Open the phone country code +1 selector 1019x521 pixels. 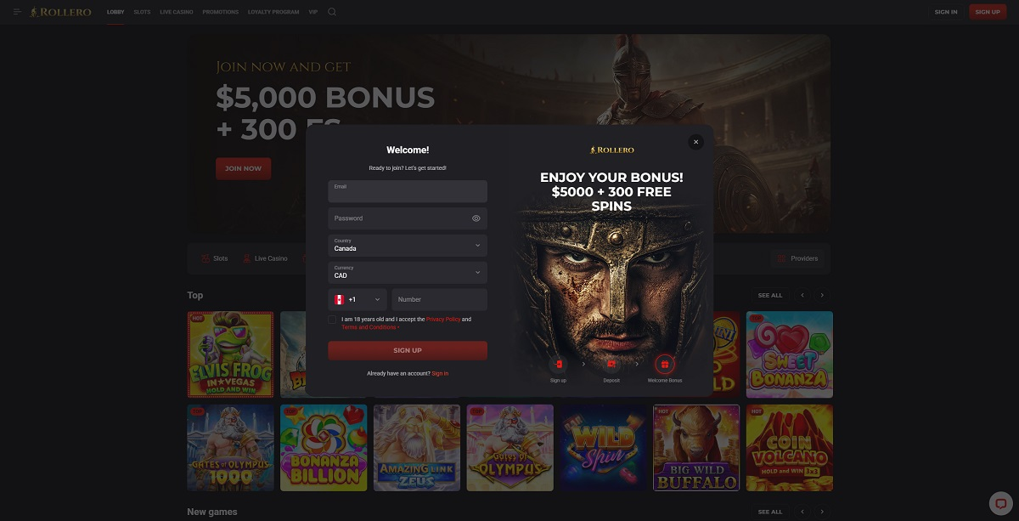pos(357,299)
